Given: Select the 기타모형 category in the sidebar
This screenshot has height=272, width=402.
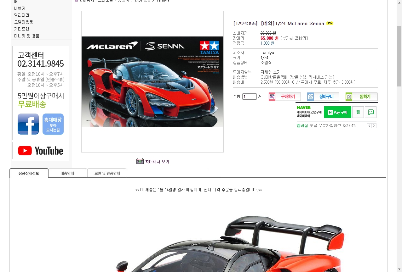Looking at the screenshot, I should (x=42, y=29).
